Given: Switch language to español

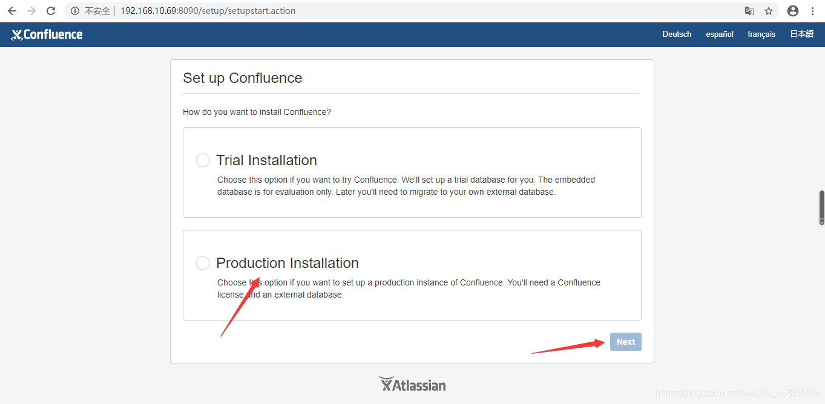Looking at the screenshot, I should point(720,34).
